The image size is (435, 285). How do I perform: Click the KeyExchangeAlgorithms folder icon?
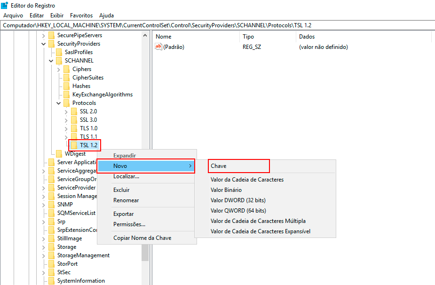click(67, 95)
